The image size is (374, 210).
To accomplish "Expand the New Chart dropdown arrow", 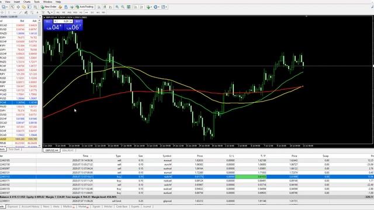I will pos(7,7).
